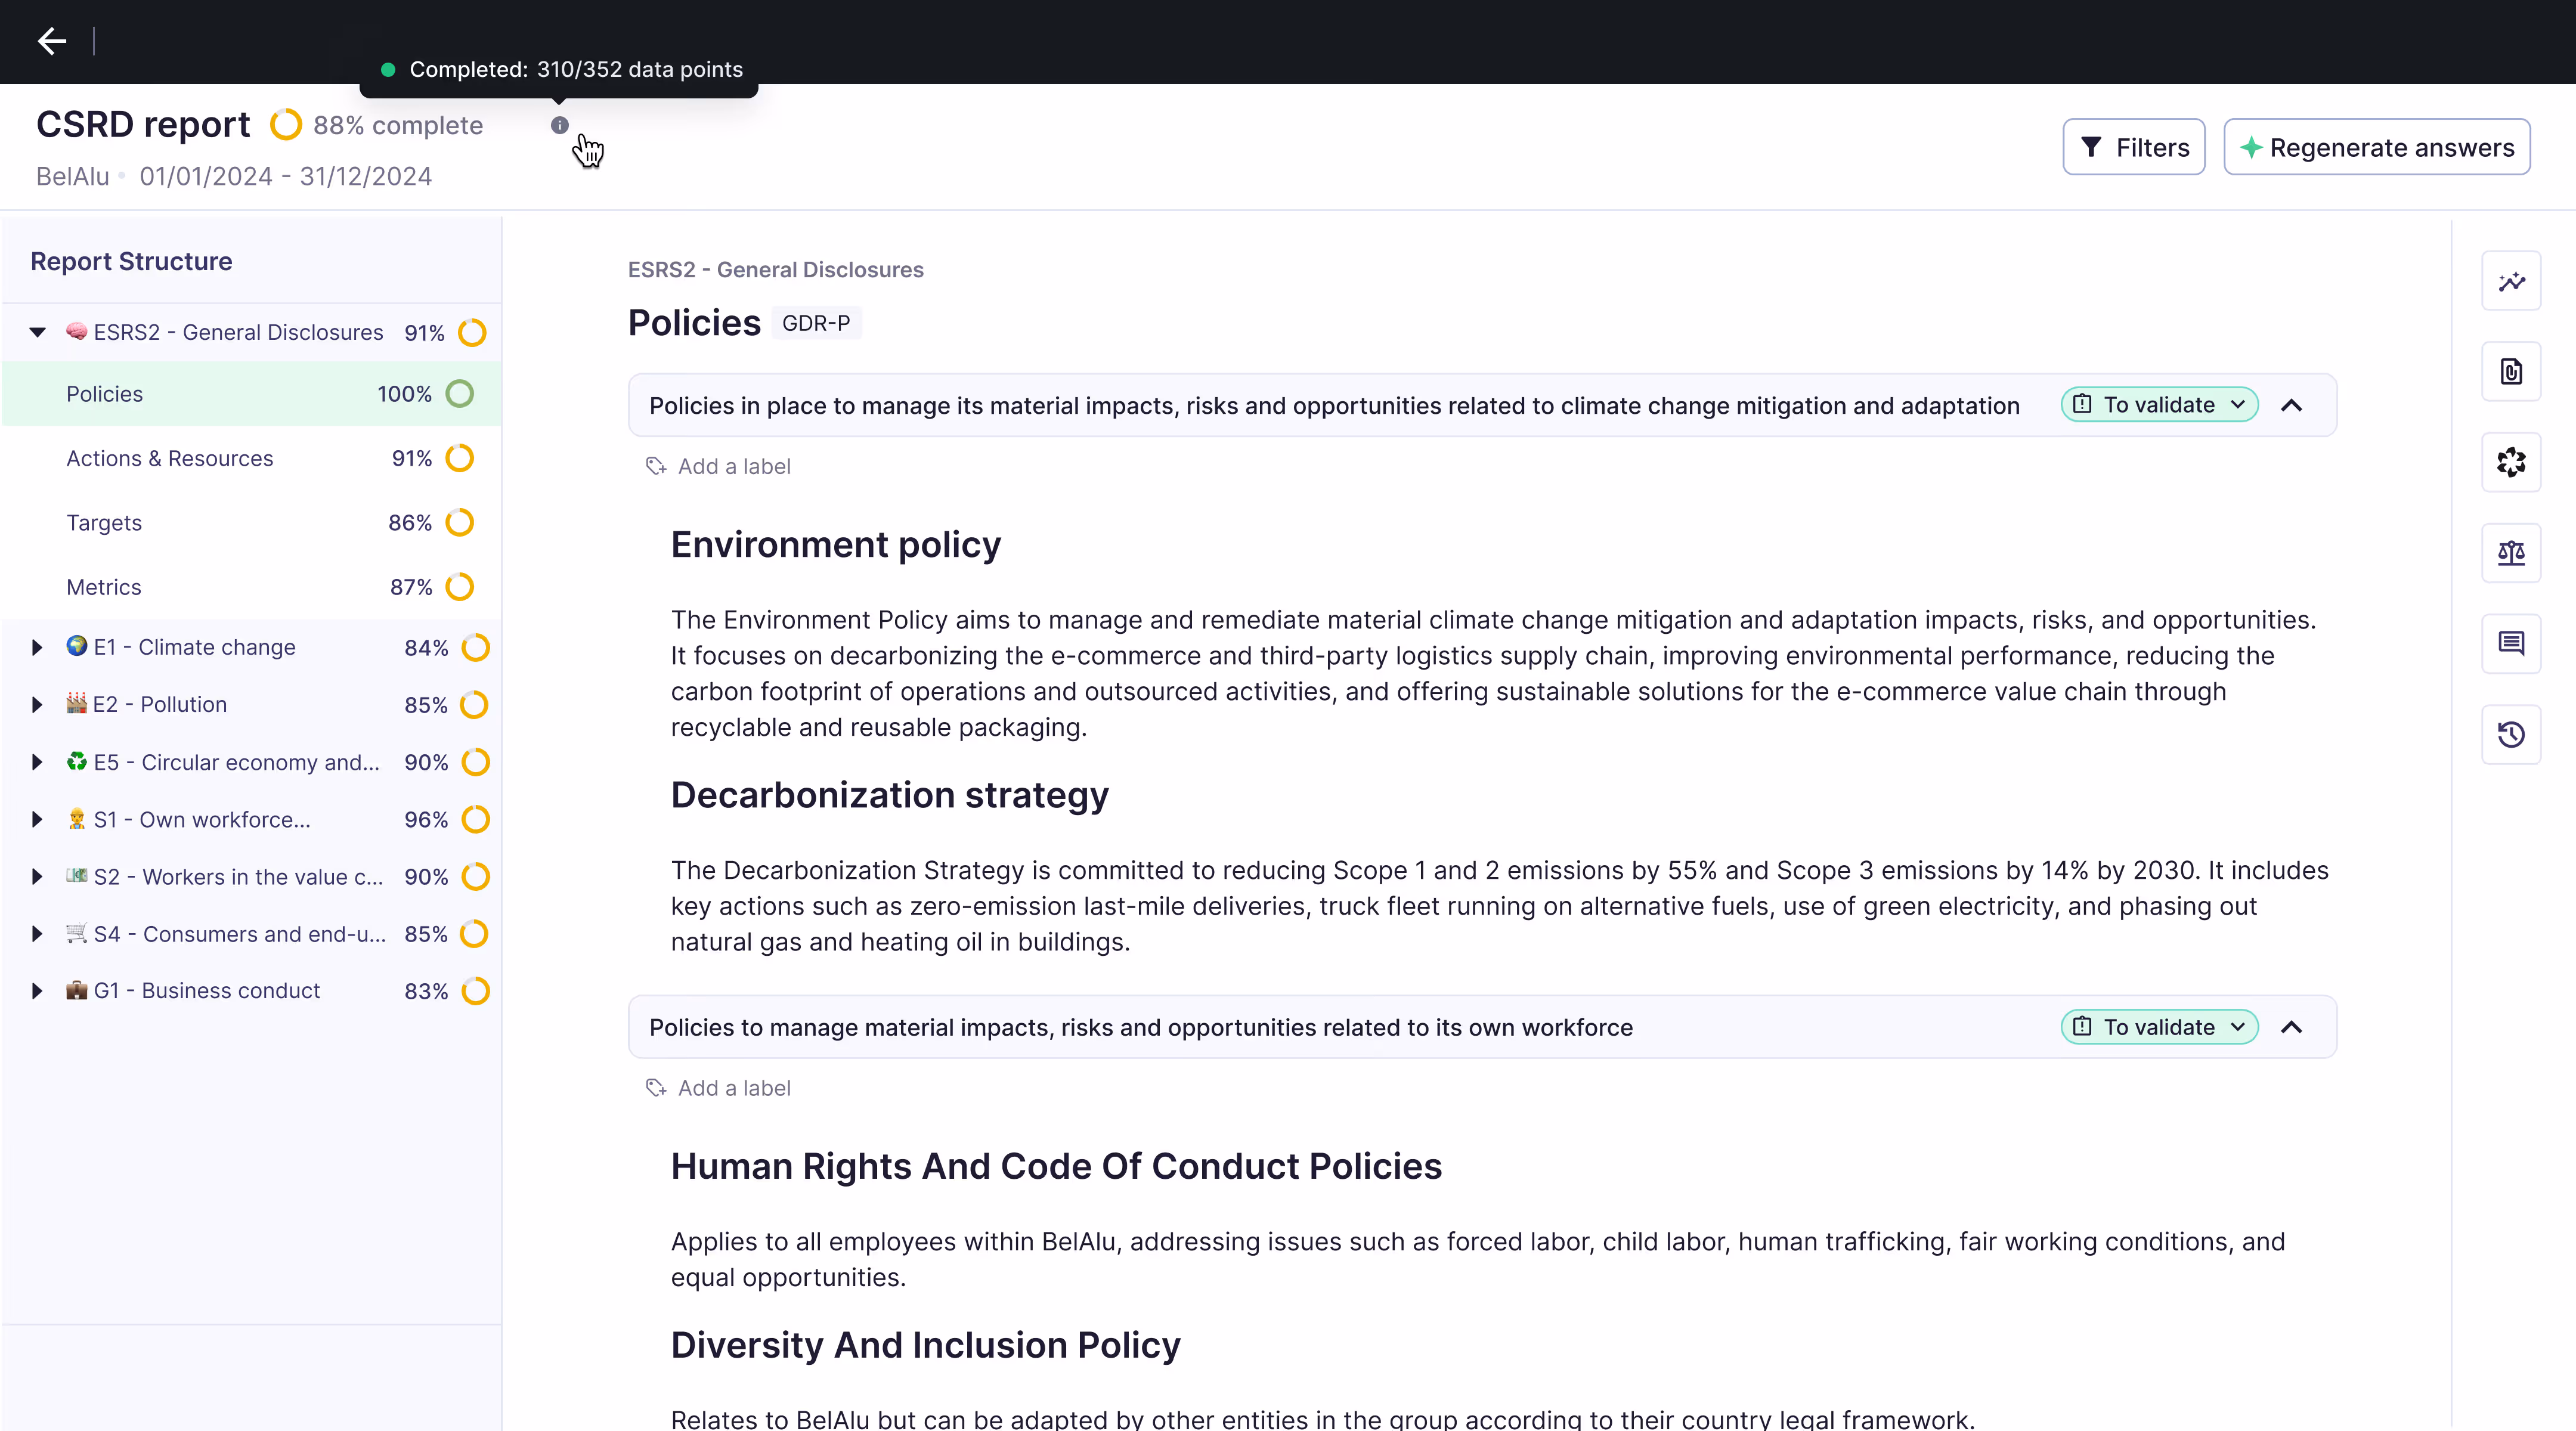Select Actions & Resources in report structure
2576x1431 pixels.
coord(252,458)
